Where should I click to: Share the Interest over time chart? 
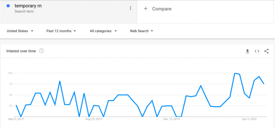(x=266, y=51)
